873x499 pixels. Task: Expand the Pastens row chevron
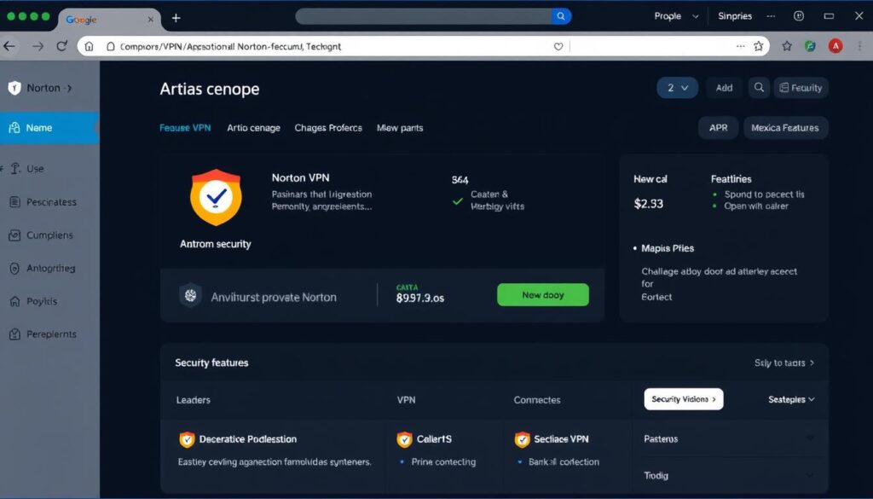coord(810,438)
